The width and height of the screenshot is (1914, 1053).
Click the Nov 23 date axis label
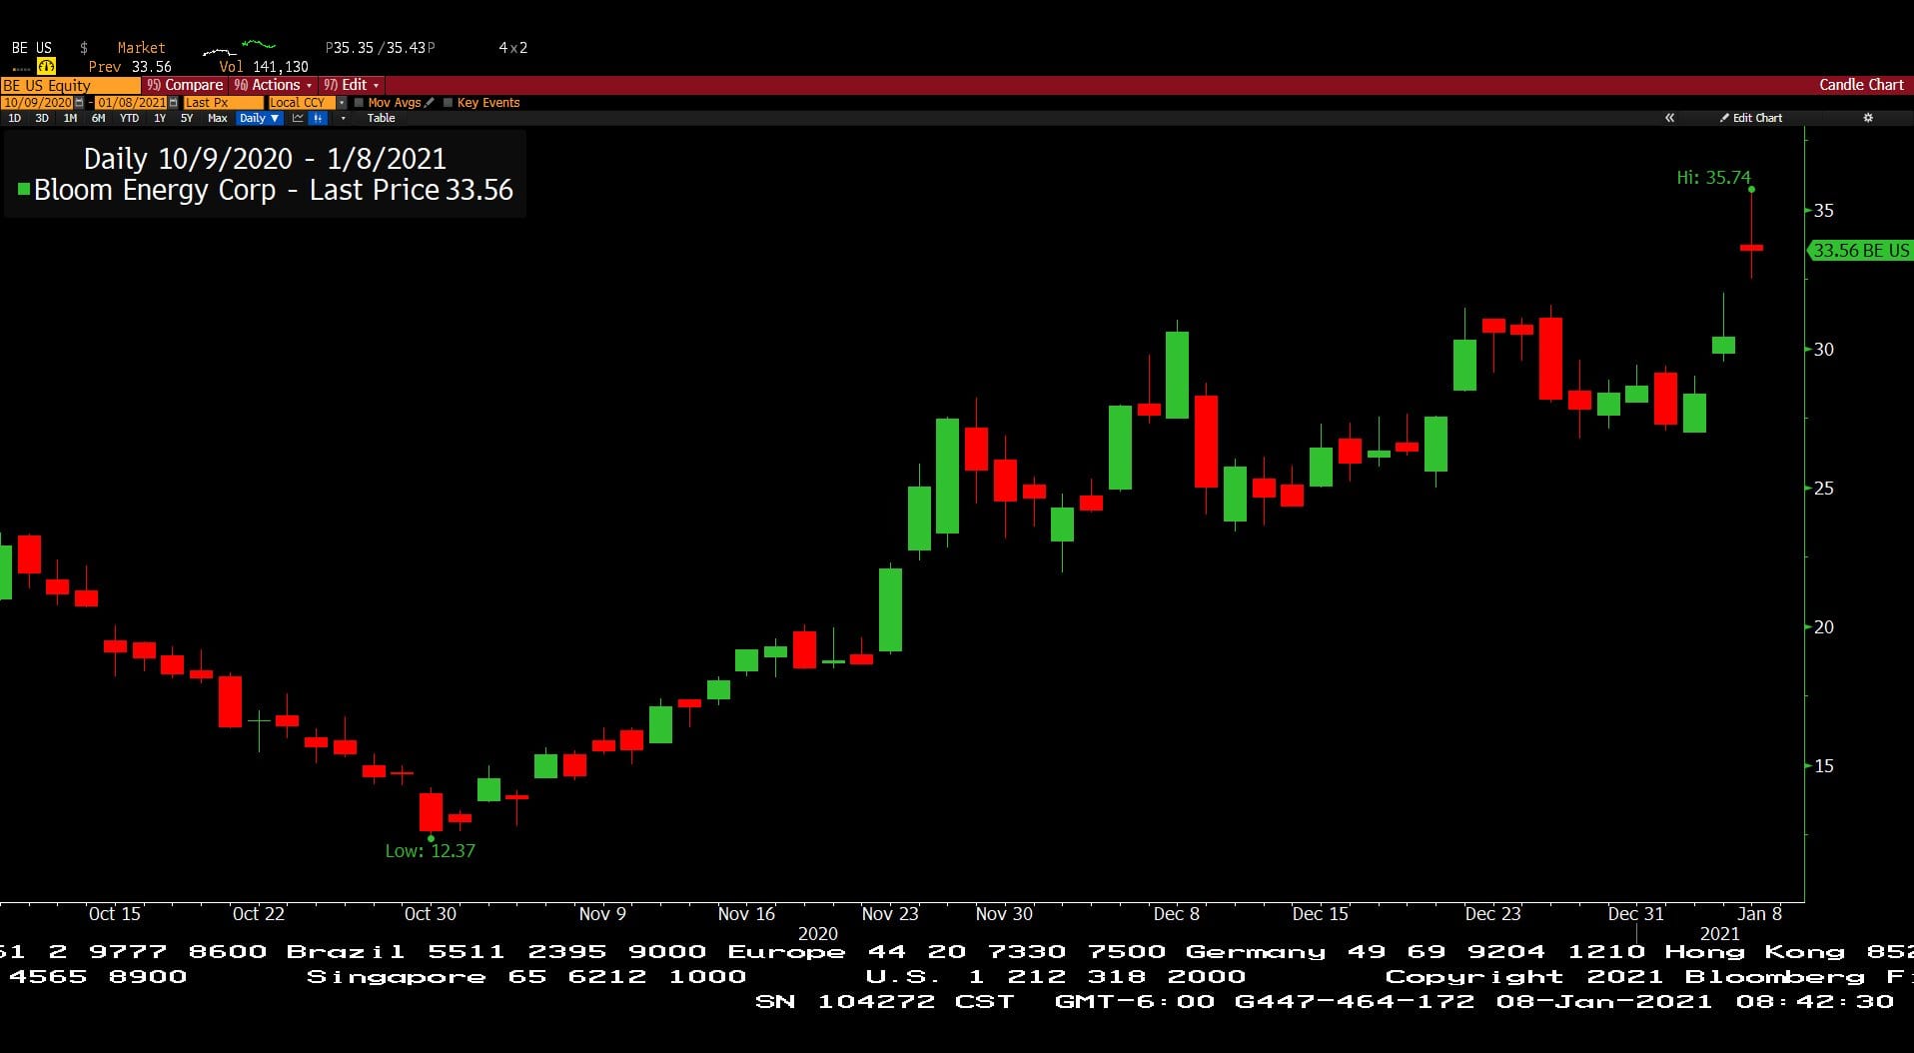[x=890, y=914]
